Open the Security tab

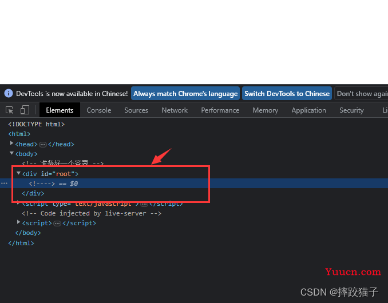tap(351, 110)
